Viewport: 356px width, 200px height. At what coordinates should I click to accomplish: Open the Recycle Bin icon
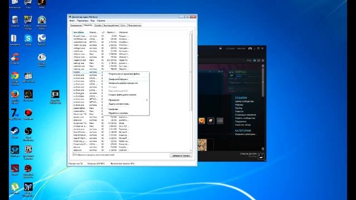(15, 22)
